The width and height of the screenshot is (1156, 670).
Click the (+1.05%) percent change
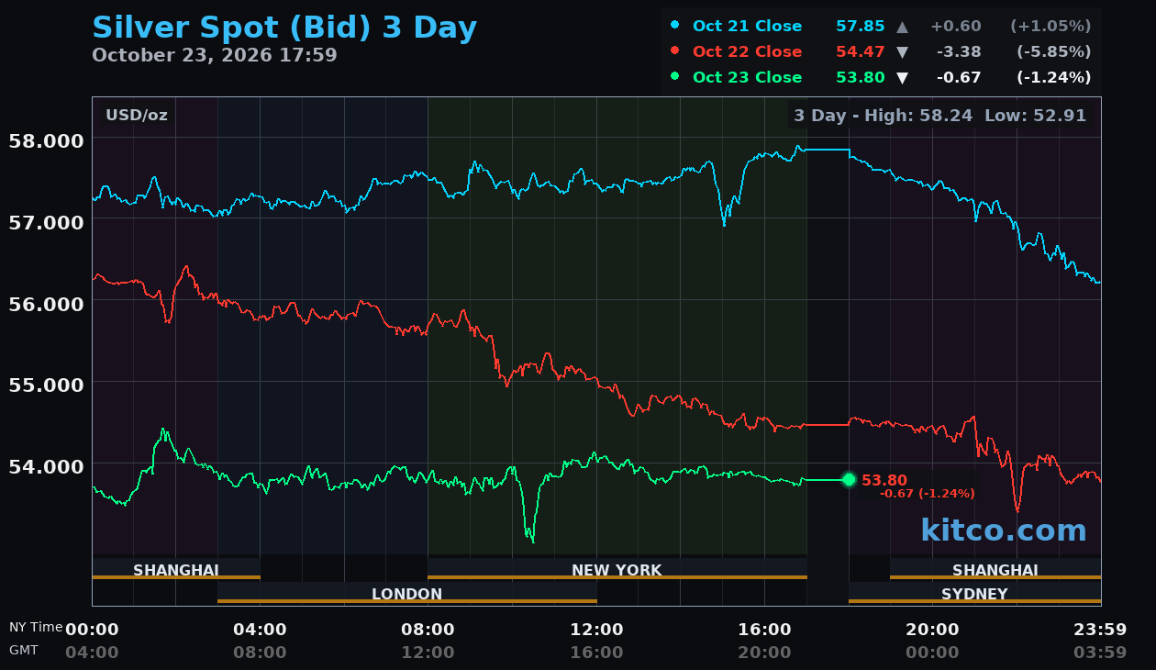pos(1050,26)
